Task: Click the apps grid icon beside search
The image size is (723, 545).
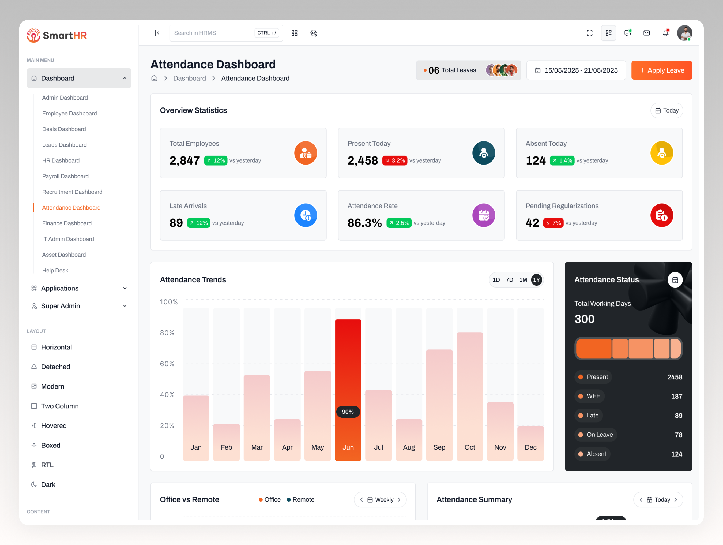Action: pos(294,33)
